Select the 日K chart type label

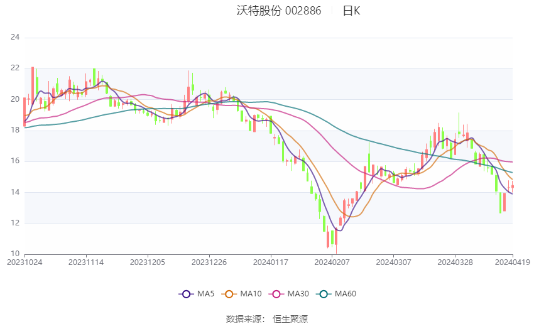(x=351, y=11)
